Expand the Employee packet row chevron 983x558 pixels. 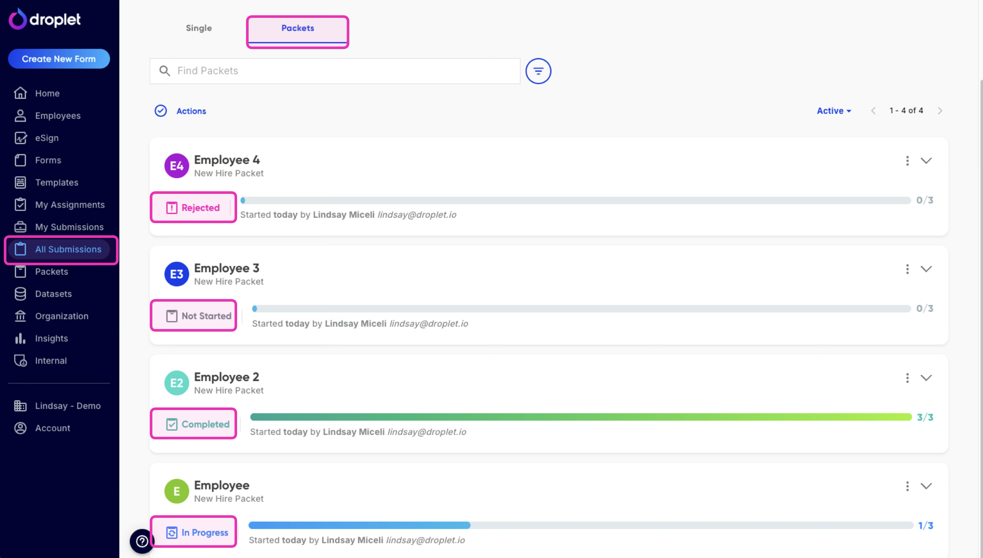tap(926, 486)
